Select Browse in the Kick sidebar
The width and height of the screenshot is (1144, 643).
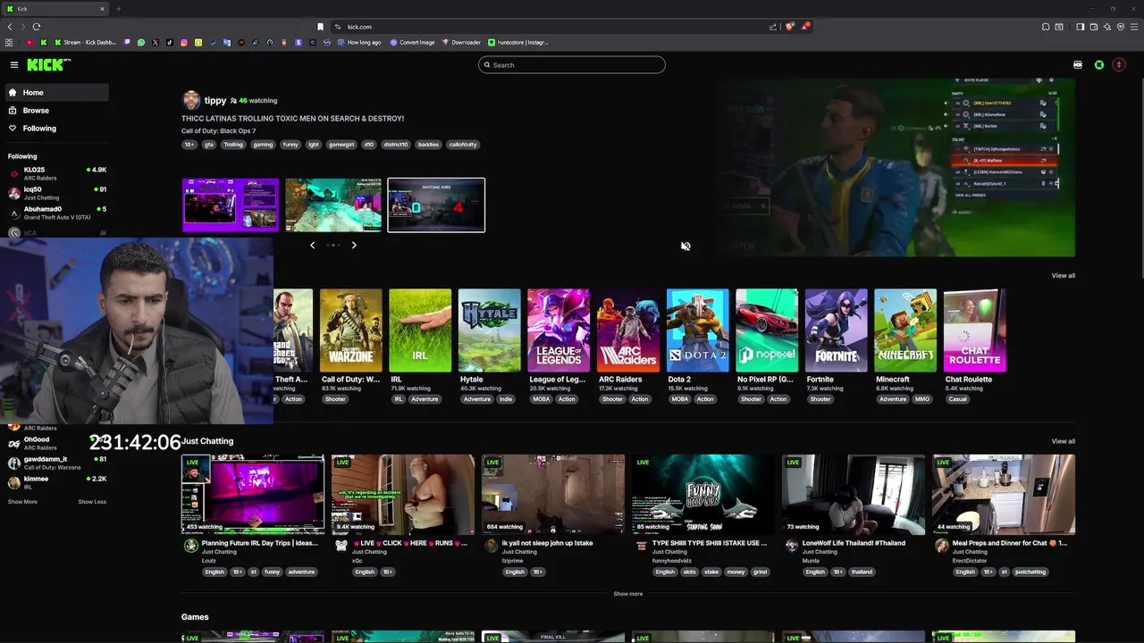tap(55, 111)
